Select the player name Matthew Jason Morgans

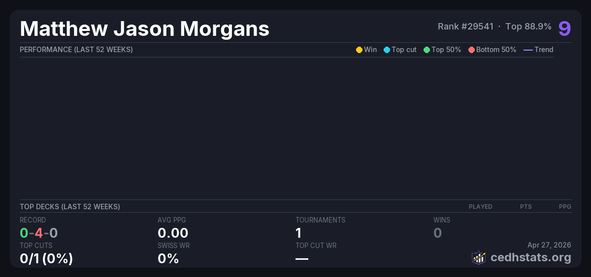[x=144, y=28]
